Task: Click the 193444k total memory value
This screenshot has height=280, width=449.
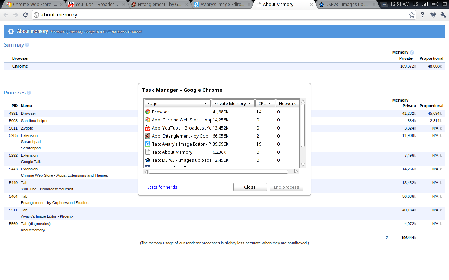Action: coord(409,238)
